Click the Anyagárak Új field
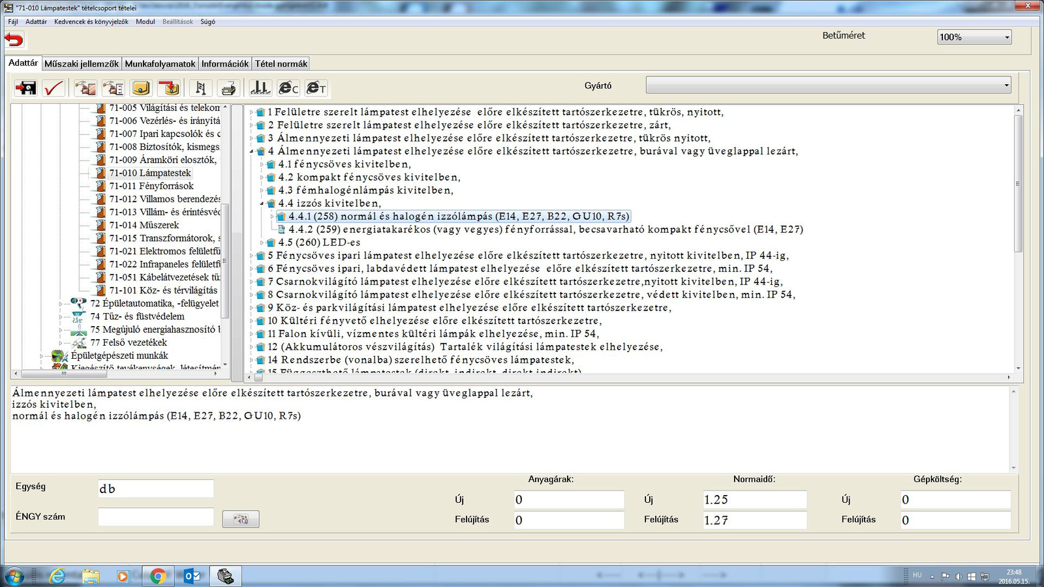The height and width of the screenshot is (587, 1044). tap(569, 500)
